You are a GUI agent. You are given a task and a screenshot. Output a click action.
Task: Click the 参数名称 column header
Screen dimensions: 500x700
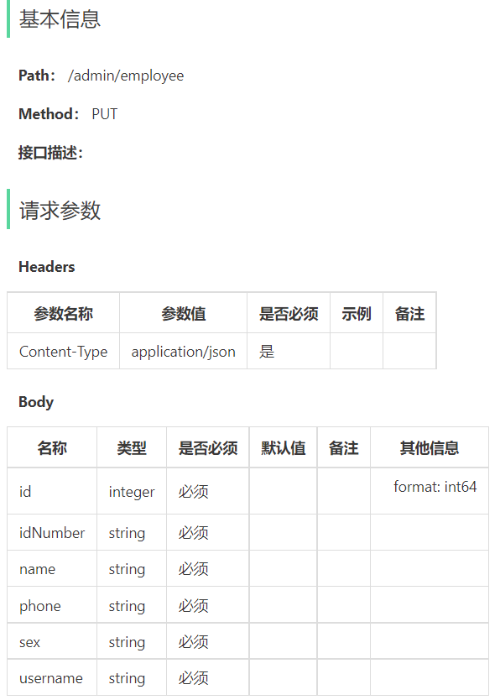click(x=63, y=313)
